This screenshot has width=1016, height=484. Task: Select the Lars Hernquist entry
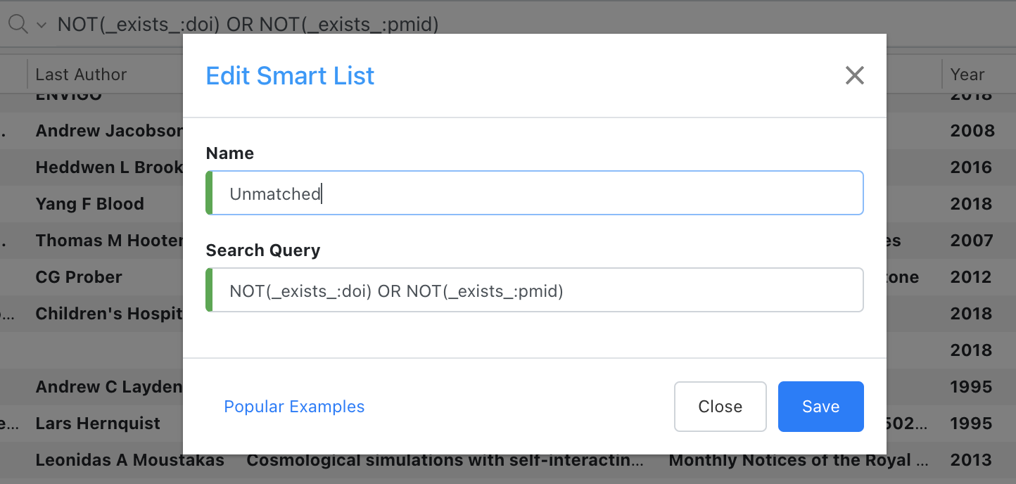98,423
